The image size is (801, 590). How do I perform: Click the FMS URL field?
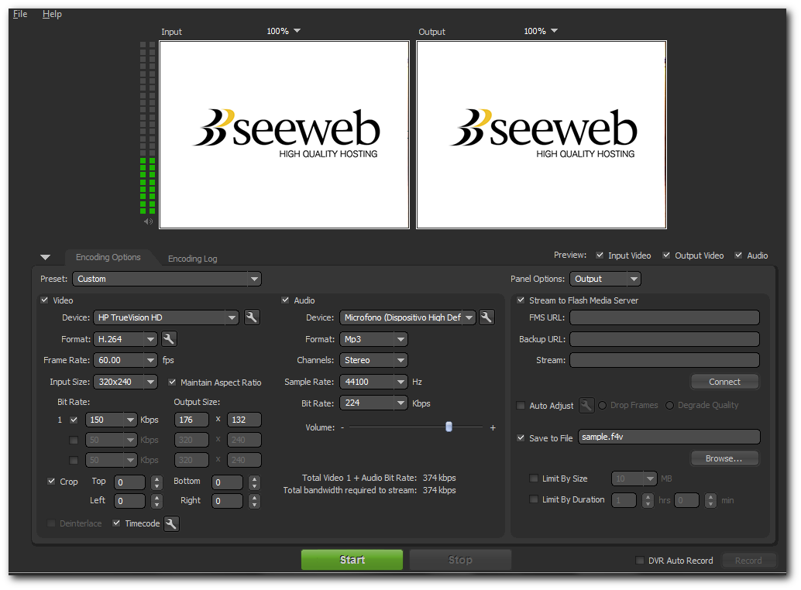pyautogui.click(x=665, y=317)
